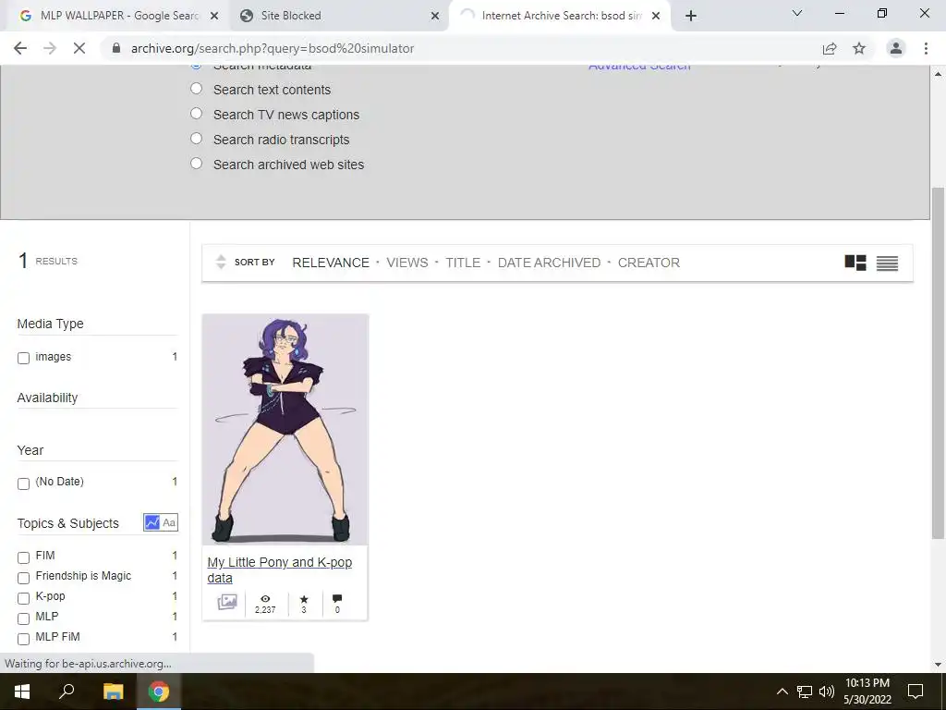Click the Media Type heading

[50, 324]
